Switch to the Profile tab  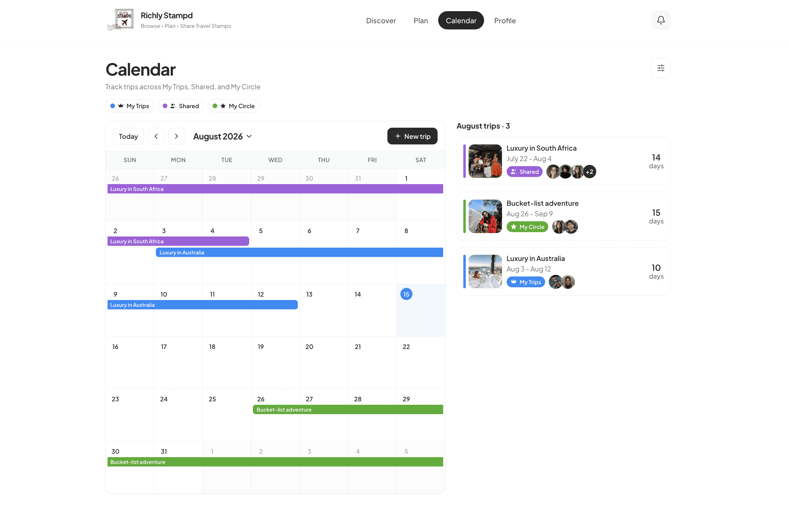[x=505, y=20]
